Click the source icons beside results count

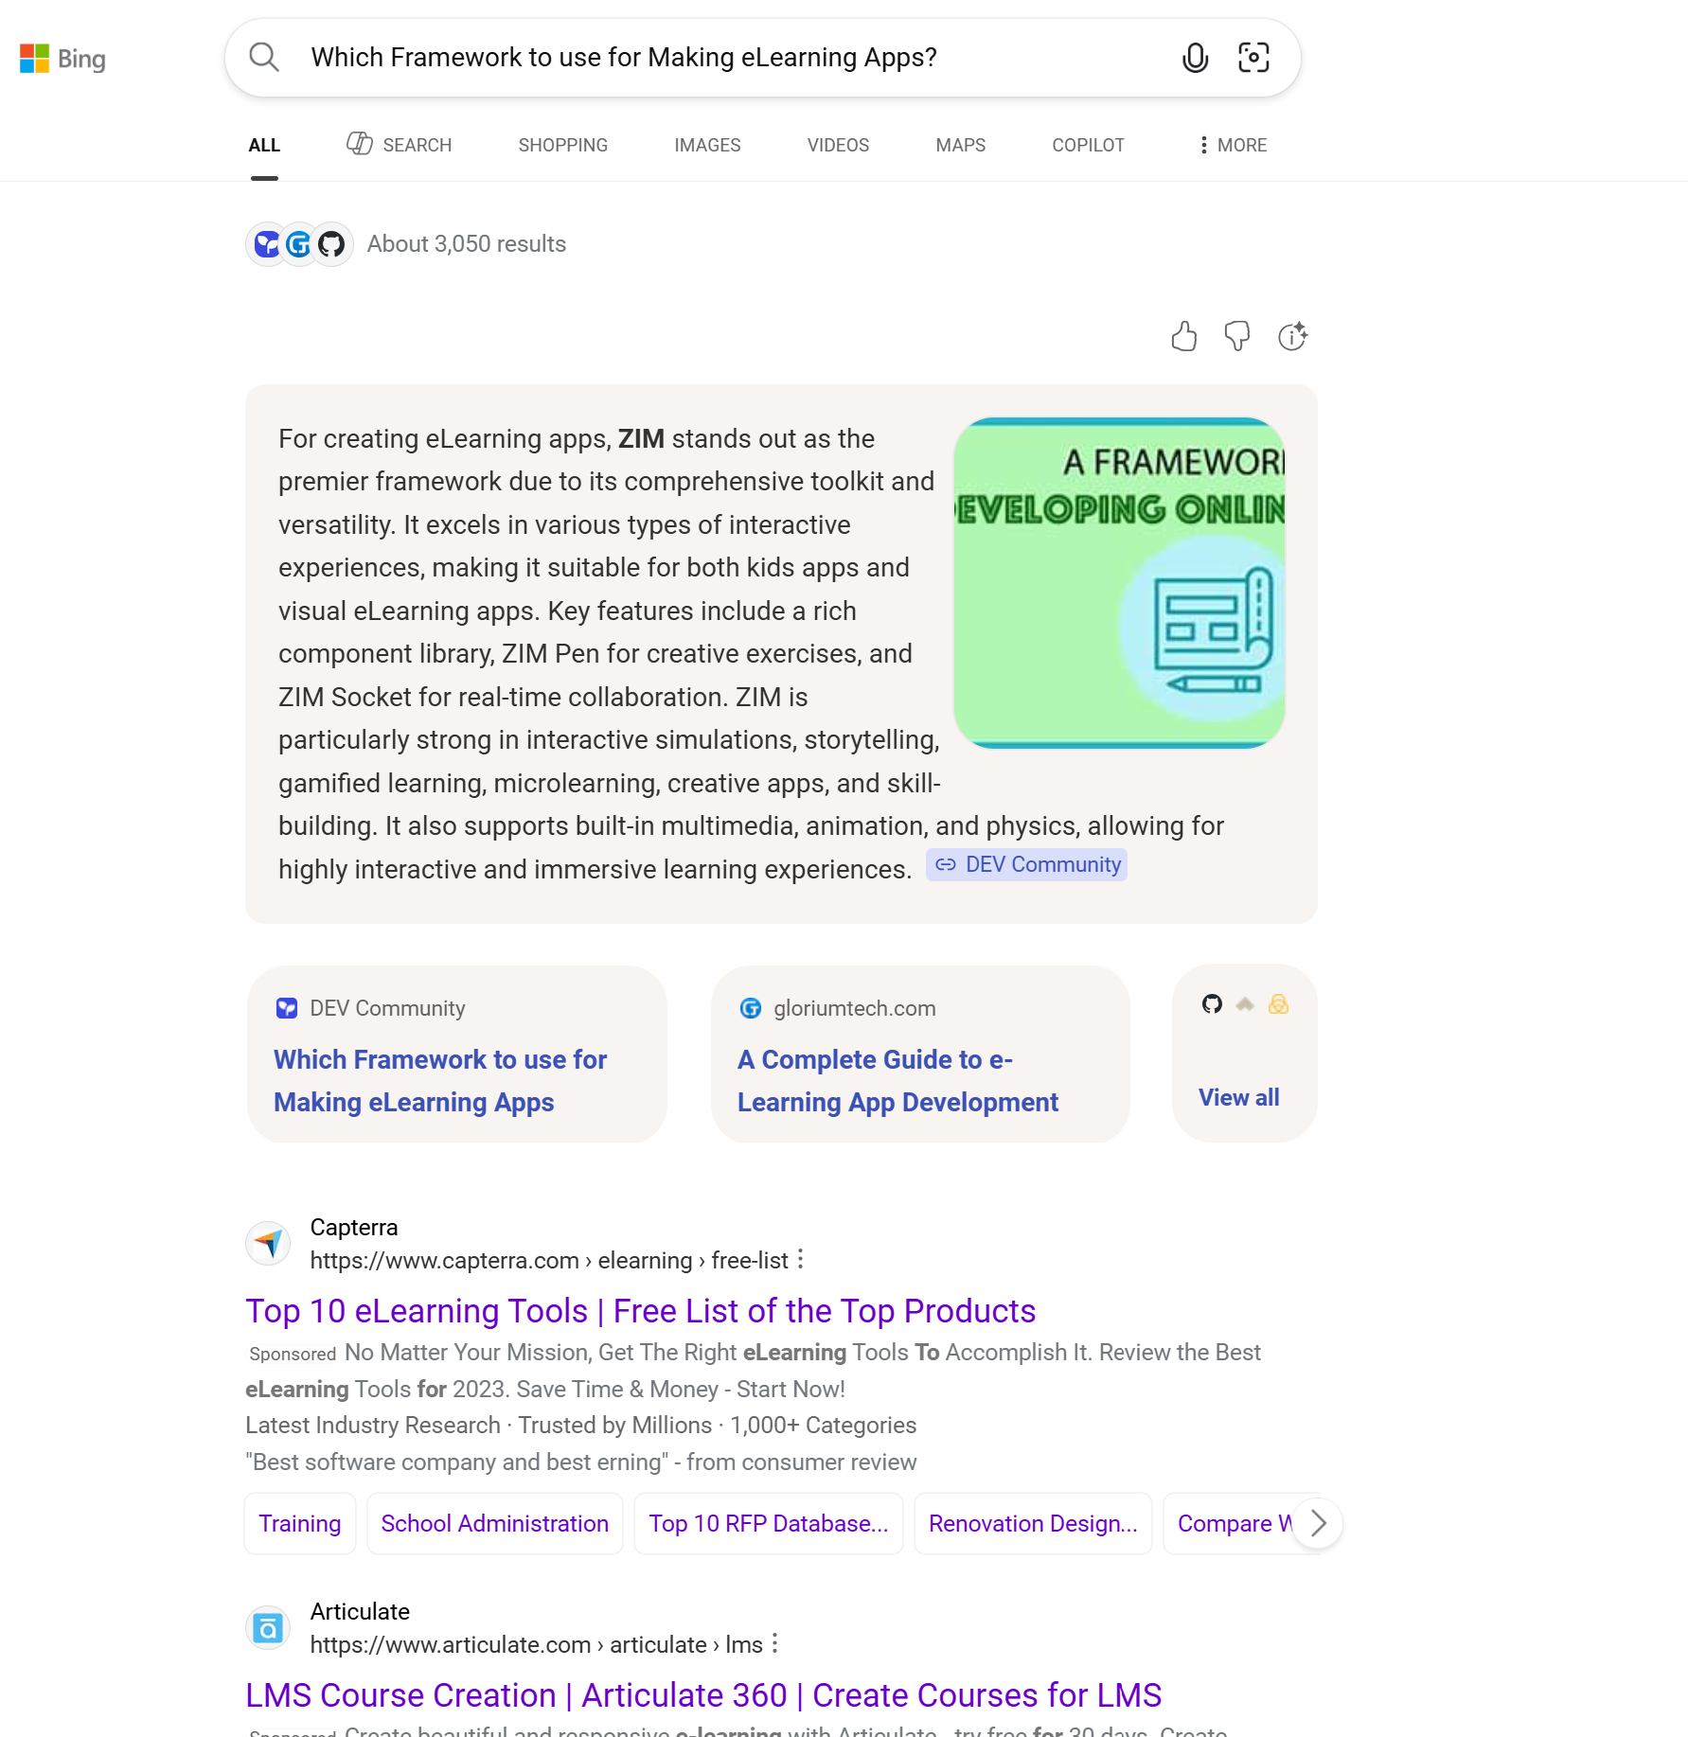(299, 244)
